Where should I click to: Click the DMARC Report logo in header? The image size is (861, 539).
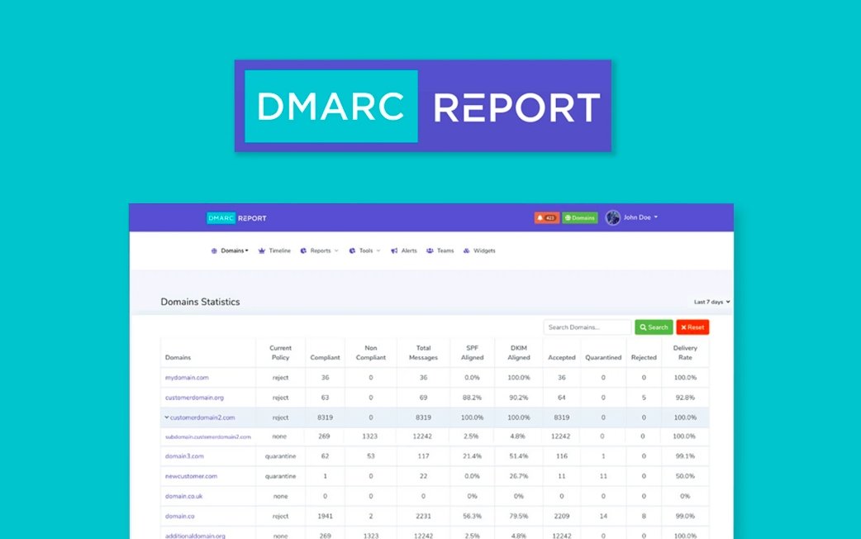click(x=236, y=218)
